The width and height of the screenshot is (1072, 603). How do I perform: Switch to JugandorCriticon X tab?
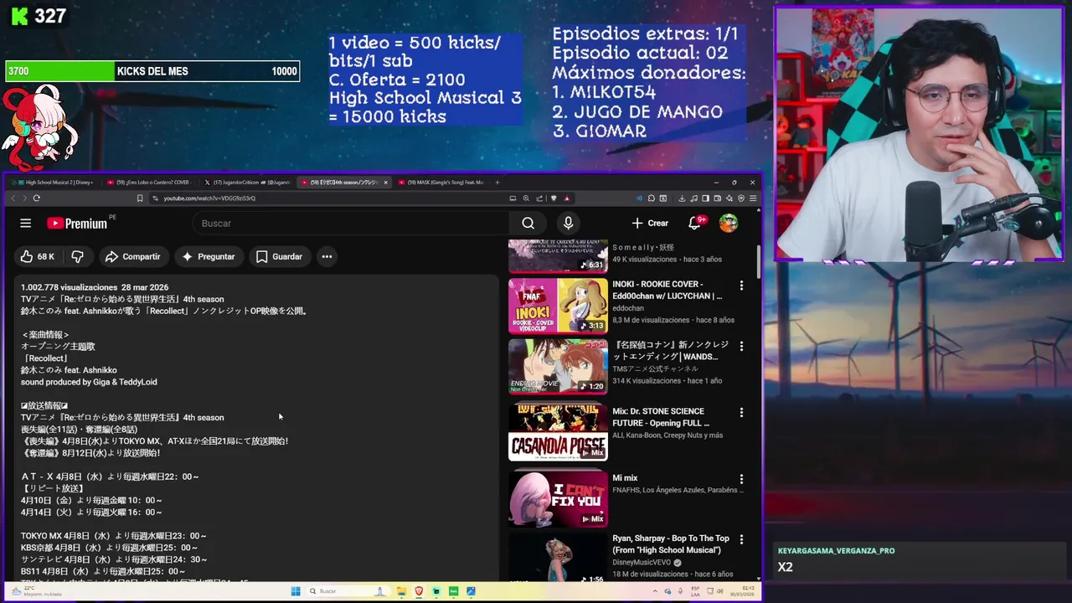pyautogui.click(x=248, y=182)
